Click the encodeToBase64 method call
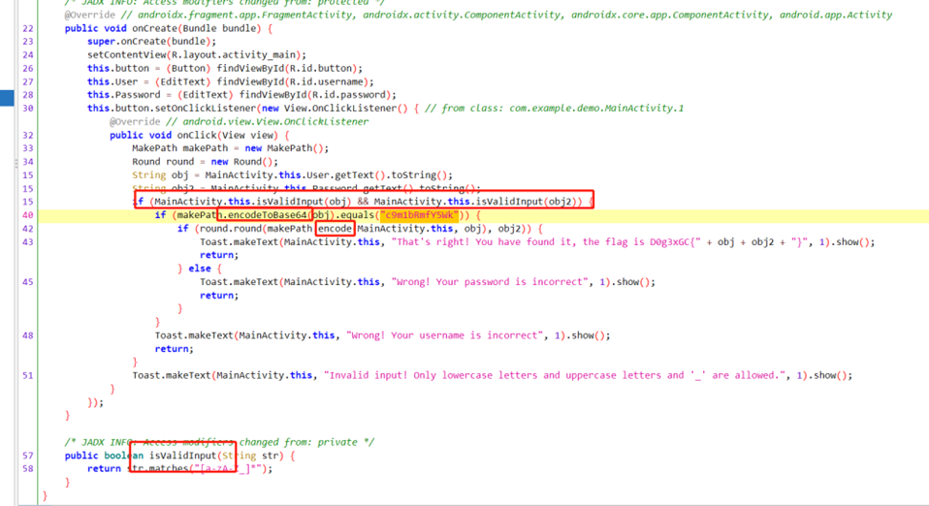929x506 pixels. point(268,215)
